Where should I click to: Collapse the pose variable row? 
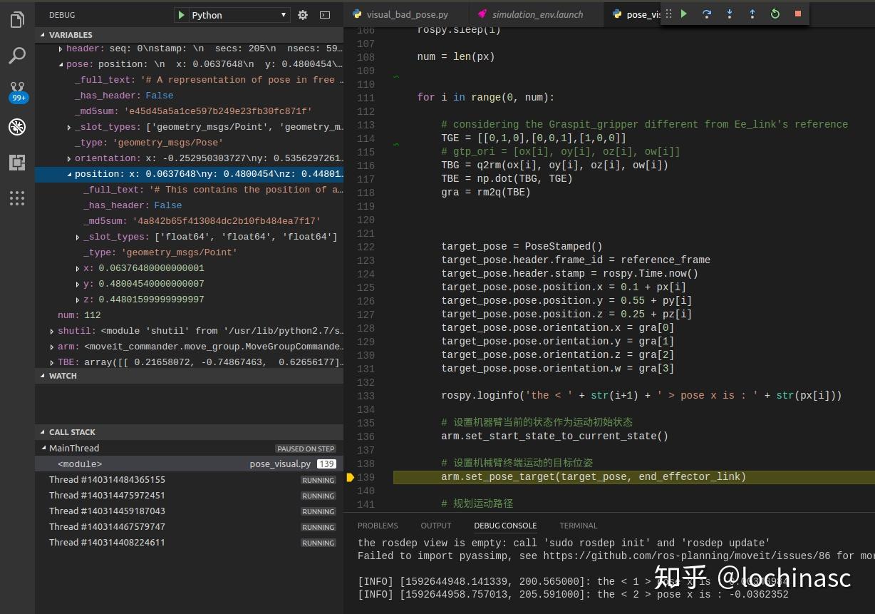pyautogui.click(x=189, y=64)
